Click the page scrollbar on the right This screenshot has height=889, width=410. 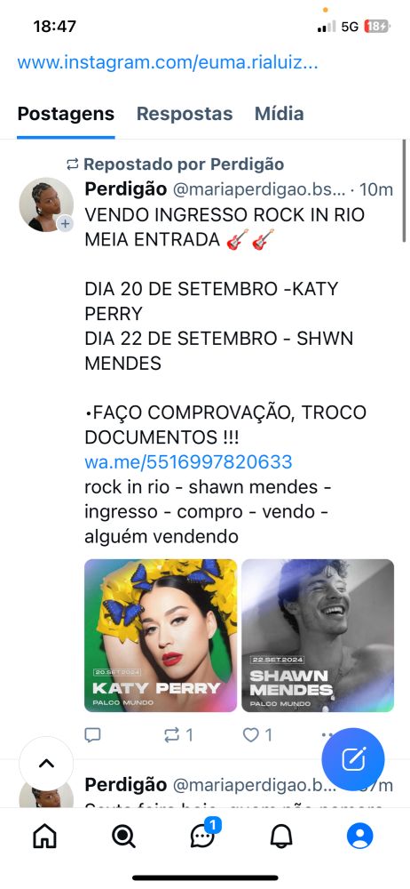point(405,190)
